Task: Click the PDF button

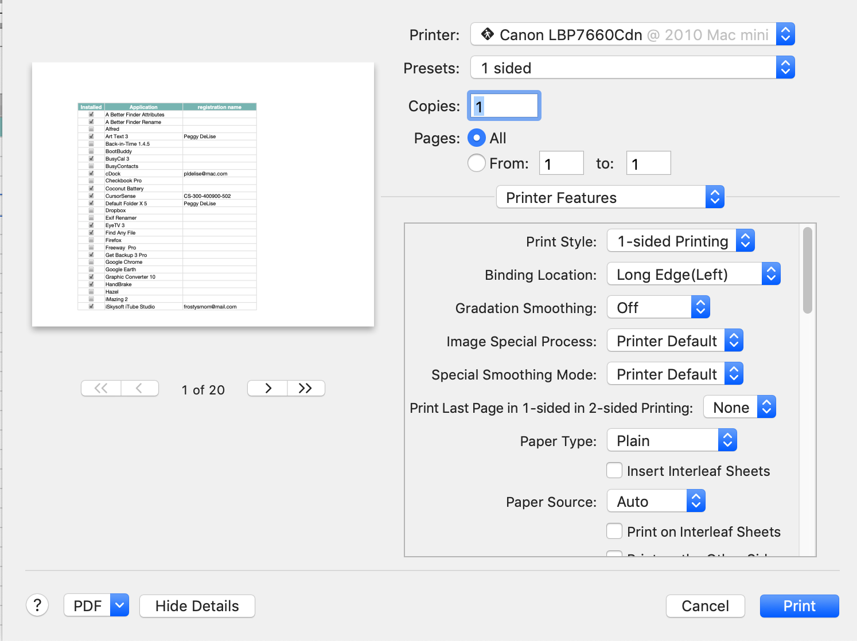Action: click(87, 605)
